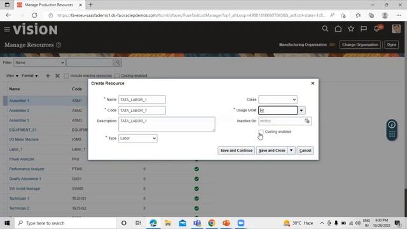Select the Manage Production Resources browser tab

[50, 5]
